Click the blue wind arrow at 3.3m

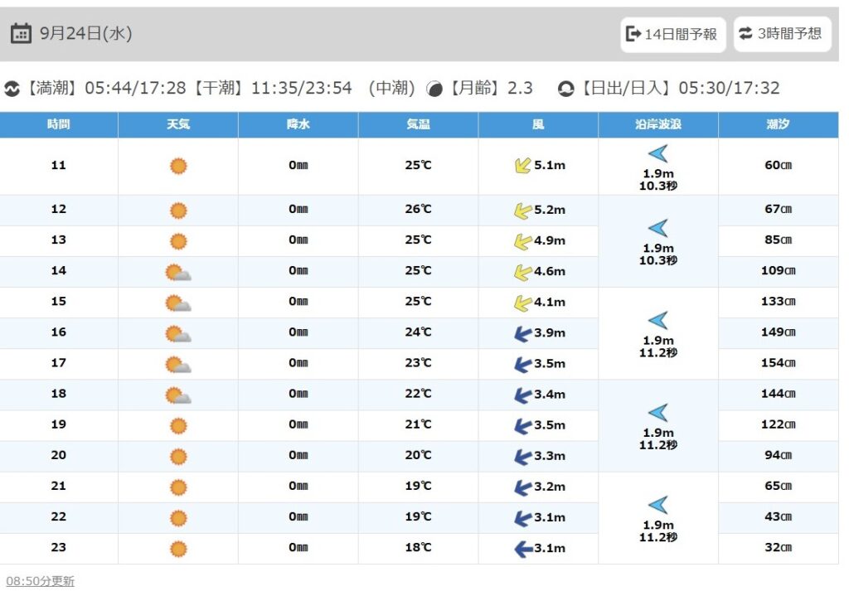(x=522, y=458)
